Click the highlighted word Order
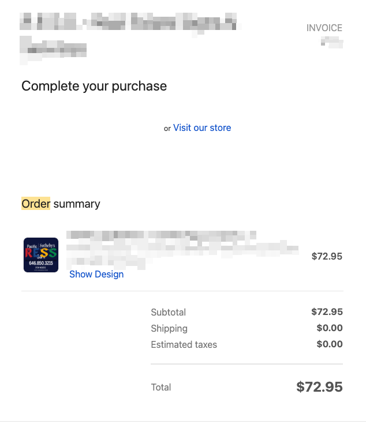This screenshot has width=366, height=424. click(36, 204)
